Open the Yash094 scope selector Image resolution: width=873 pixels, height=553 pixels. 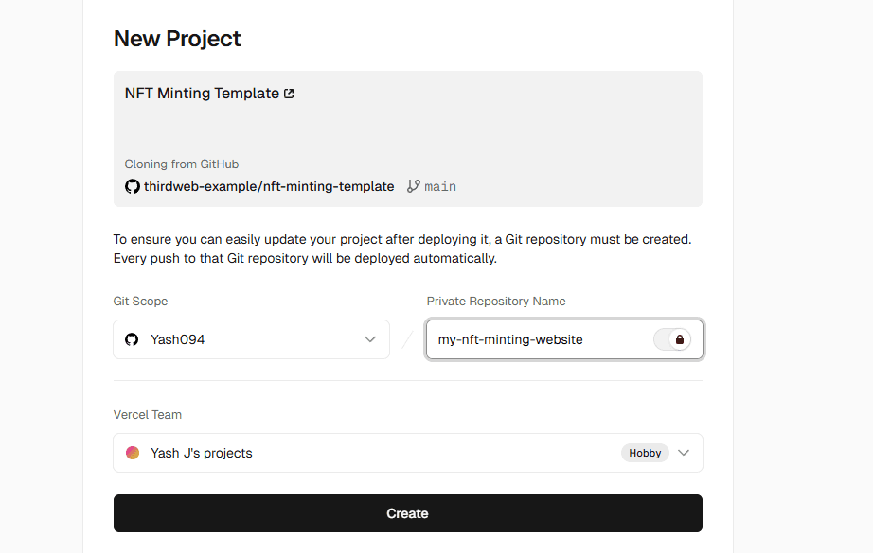251,339
